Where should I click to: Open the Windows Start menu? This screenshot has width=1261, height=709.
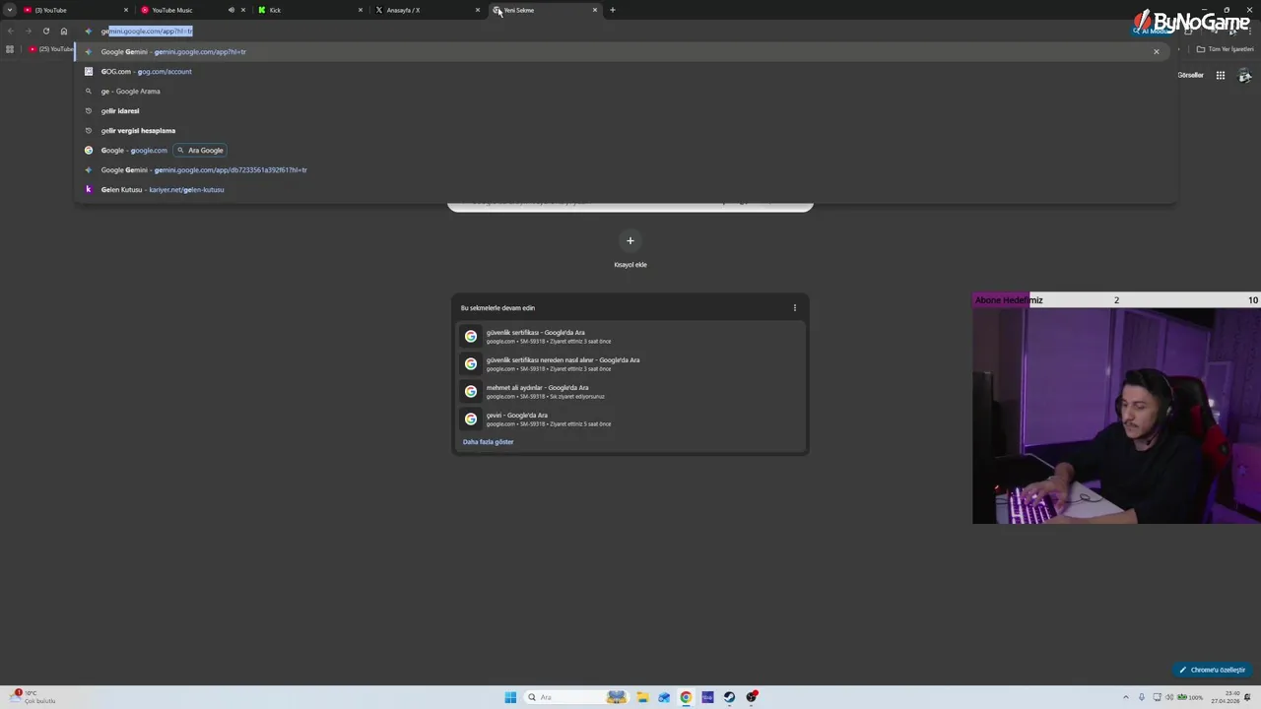point(510,697)
